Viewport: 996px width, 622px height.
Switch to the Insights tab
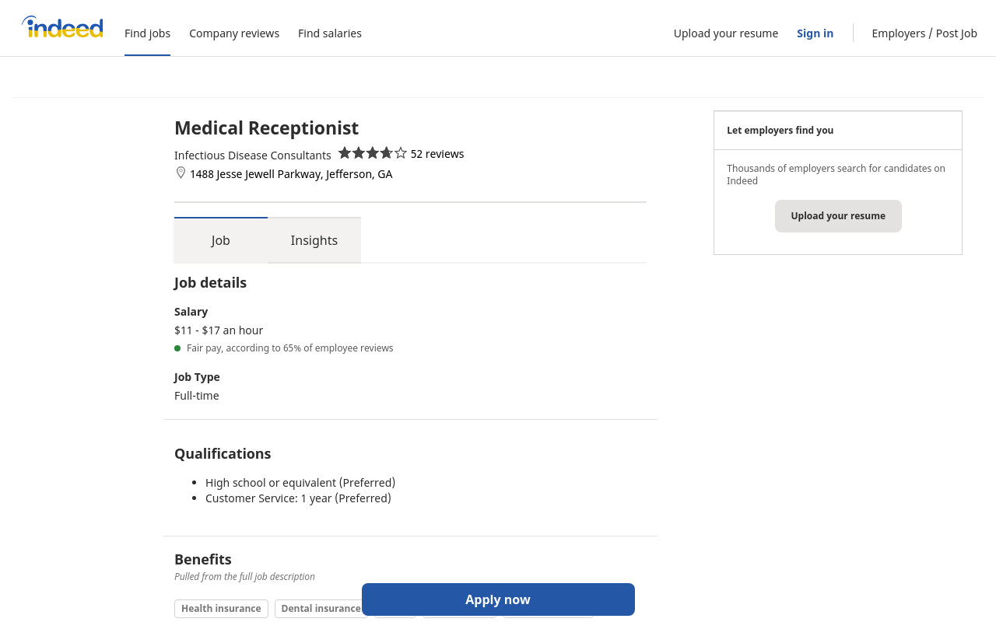pos(314,240)
